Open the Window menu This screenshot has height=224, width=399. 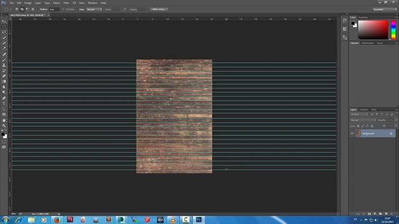pyautogui.click(x=92, y=2)
